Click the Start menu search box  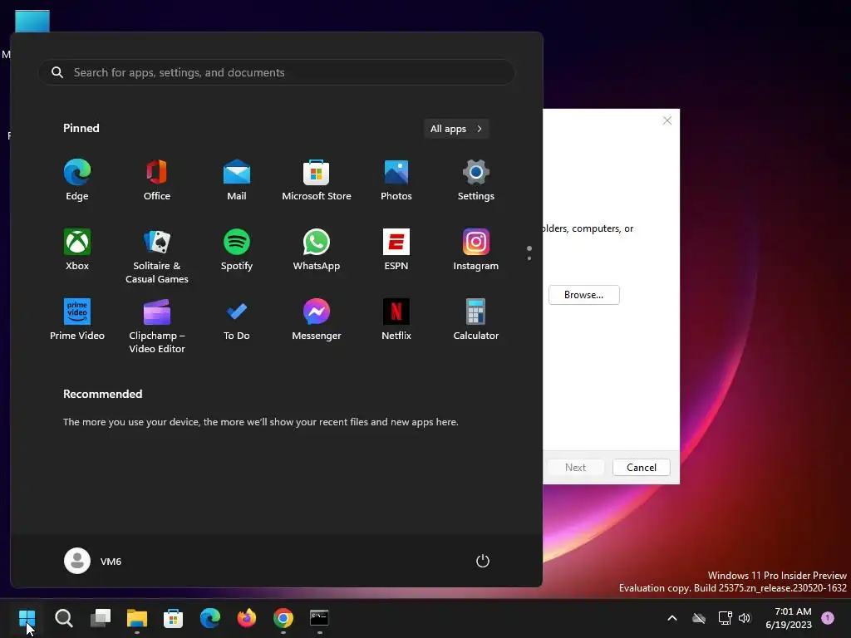[277, 72]
